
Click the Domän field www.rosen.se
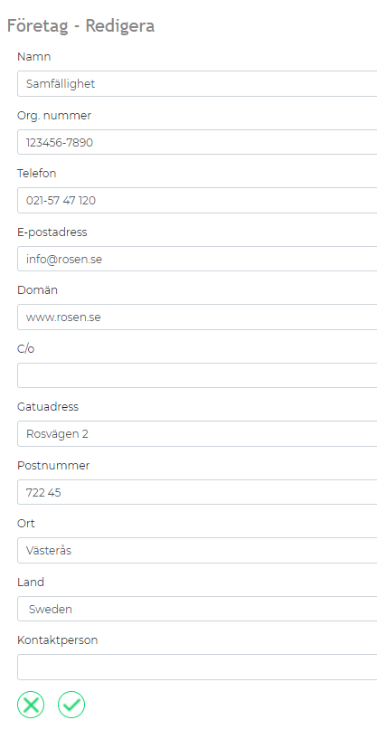click(197, 317)
